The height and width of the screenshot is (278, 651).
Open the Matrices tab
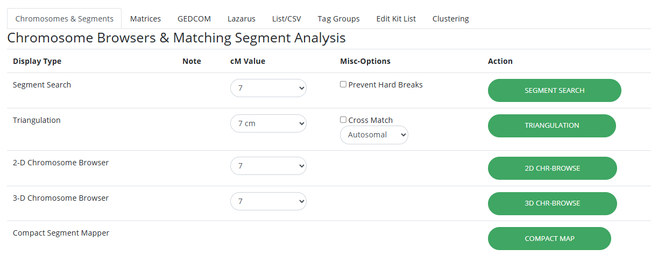[x=145, y=19]
